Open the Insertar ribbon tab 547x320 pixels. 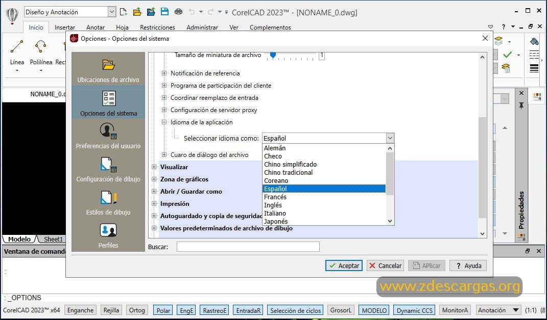(x=65, y=27)
